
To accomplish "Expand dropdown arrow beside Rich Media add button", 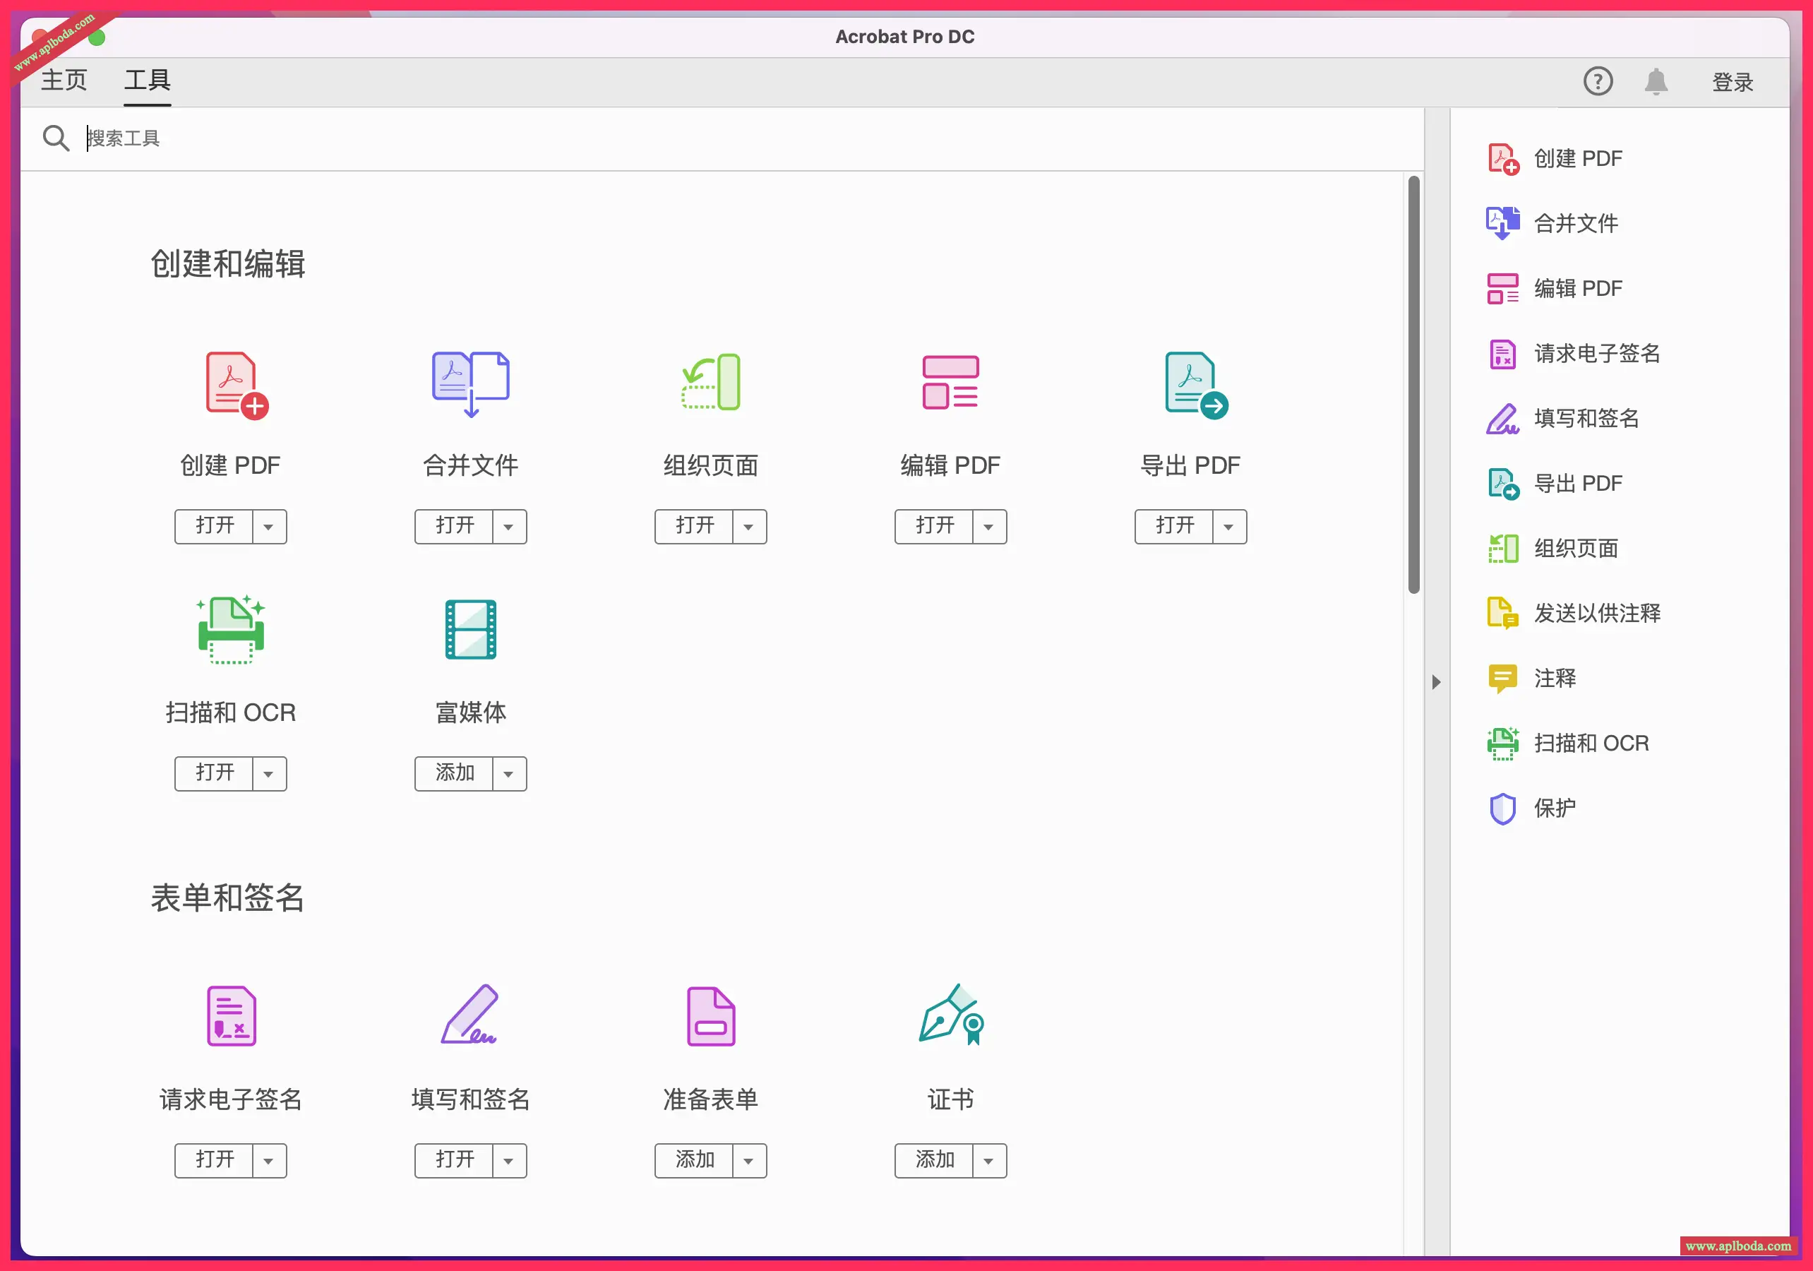I will pyautogui.click(x=508, y=774).
